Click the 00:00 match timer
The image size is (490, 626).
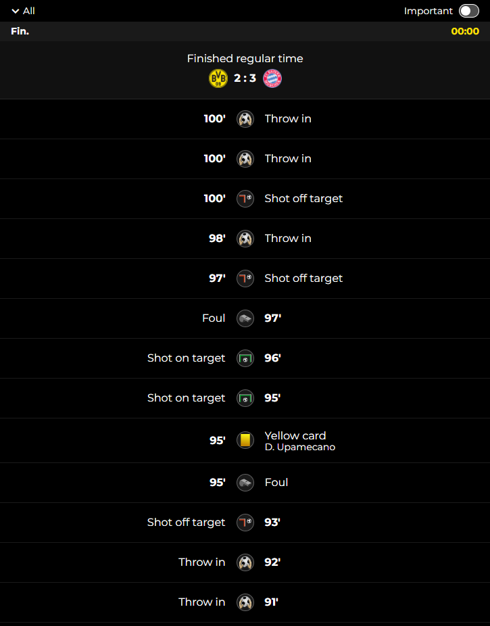(465, 31)
